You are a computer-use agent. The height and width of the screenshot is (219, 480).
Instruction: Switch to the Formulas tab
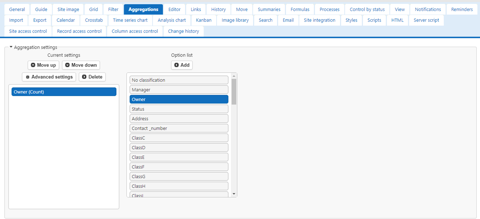coord(300,9)
